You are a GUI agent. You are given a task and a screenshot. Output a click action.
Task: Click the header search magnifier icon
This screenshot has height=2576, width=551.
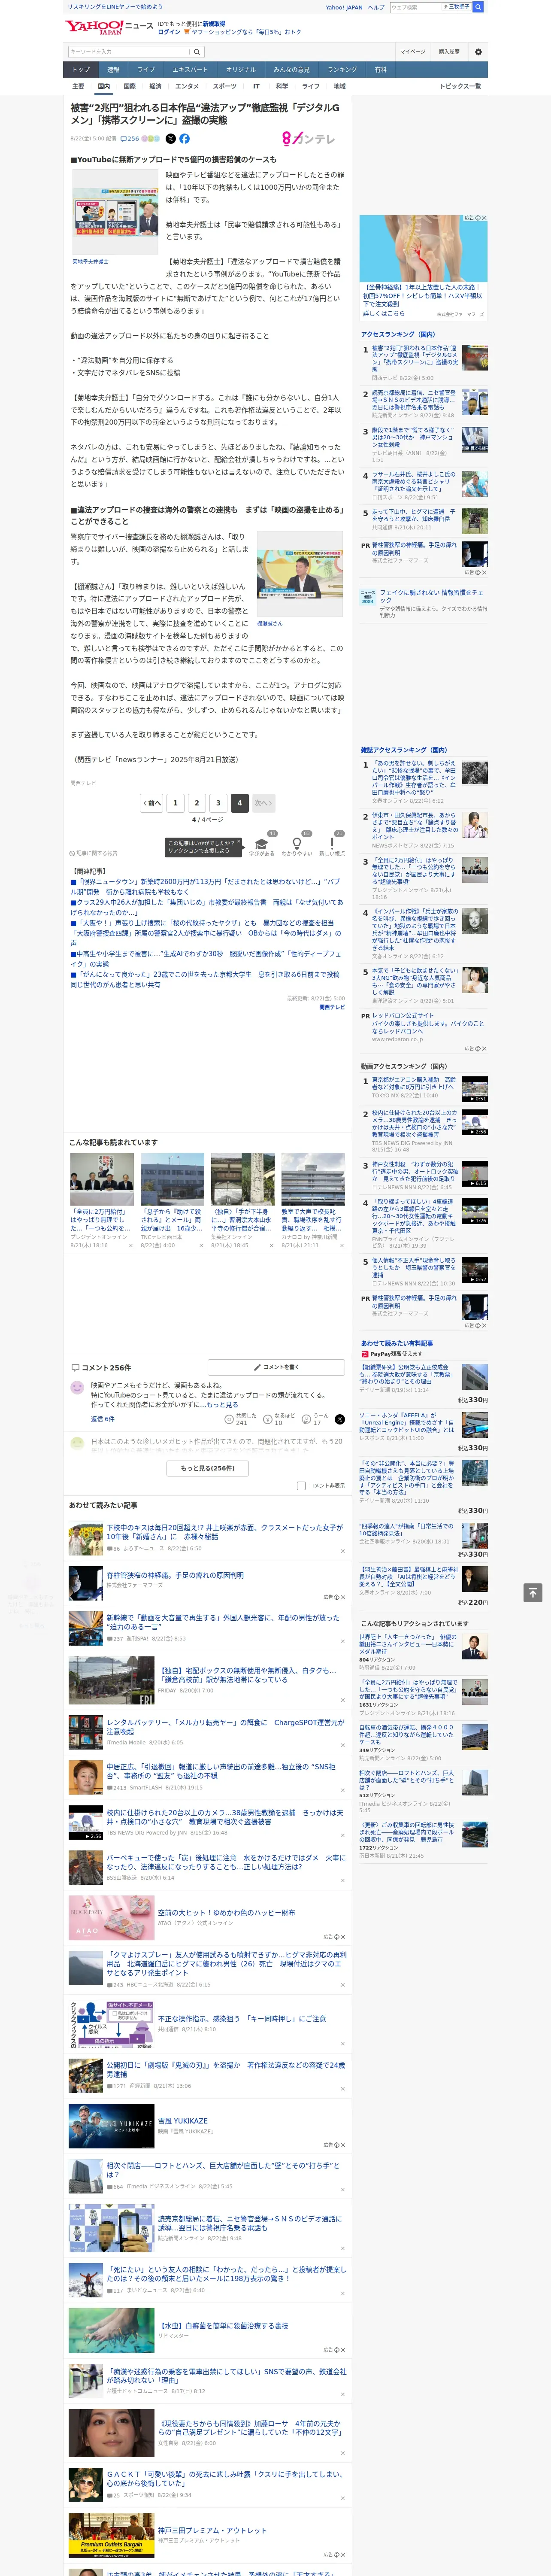pyautogui.click(x=478, y=7)
